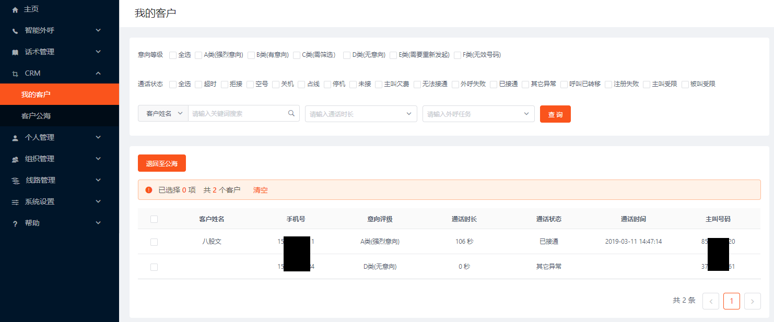Expand the 系统设置 menu chevron

point(98,201)
